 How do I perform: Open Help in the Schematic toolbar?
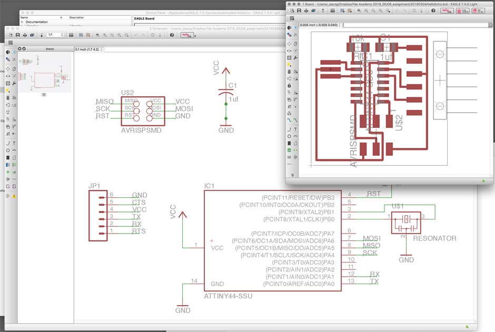[x=172, y=35]
